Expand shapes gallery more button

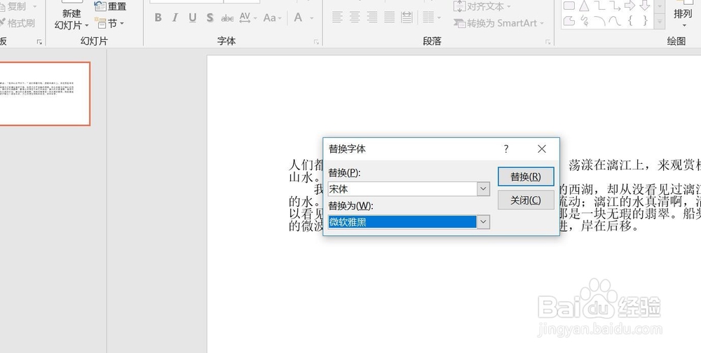(x=659, y=22)
